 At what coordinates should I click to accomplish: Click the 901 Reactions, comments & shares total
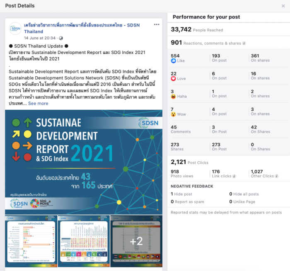pos(206,43)
